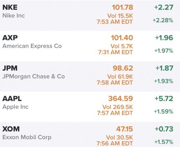Select Exxon Mobil Corp name
The width and height of the screenshot is (180, 147).
coord(27,137)
